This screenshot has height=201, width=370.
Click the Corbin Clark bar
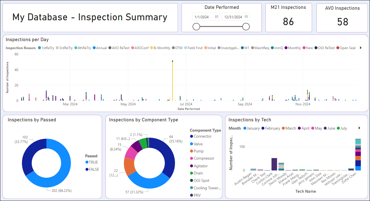point(274,164)
